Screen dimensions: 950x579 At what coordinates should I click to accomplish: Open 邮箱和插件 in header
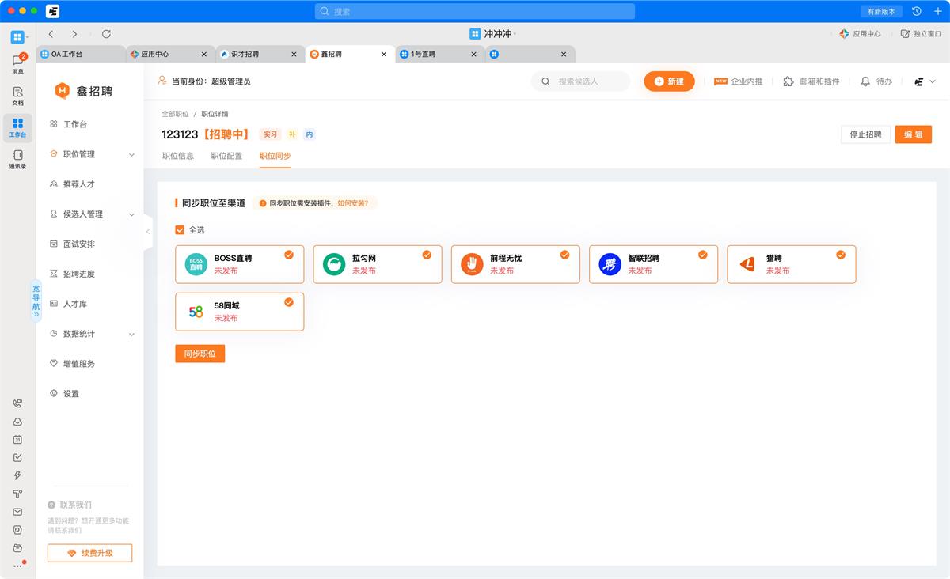[811, 81]
